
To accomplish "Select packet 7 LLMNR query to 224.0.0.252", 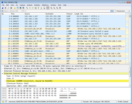I will [63, 31].
